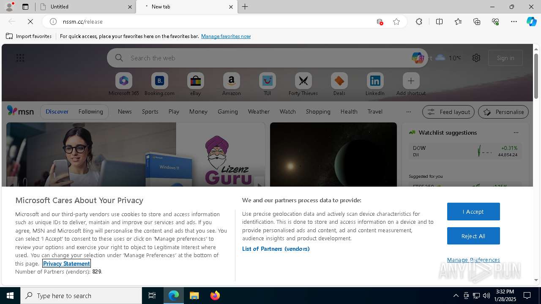Screen dimensions: 541x304
Task: Open File Explorer from taskbar
Action: (194, 296)
